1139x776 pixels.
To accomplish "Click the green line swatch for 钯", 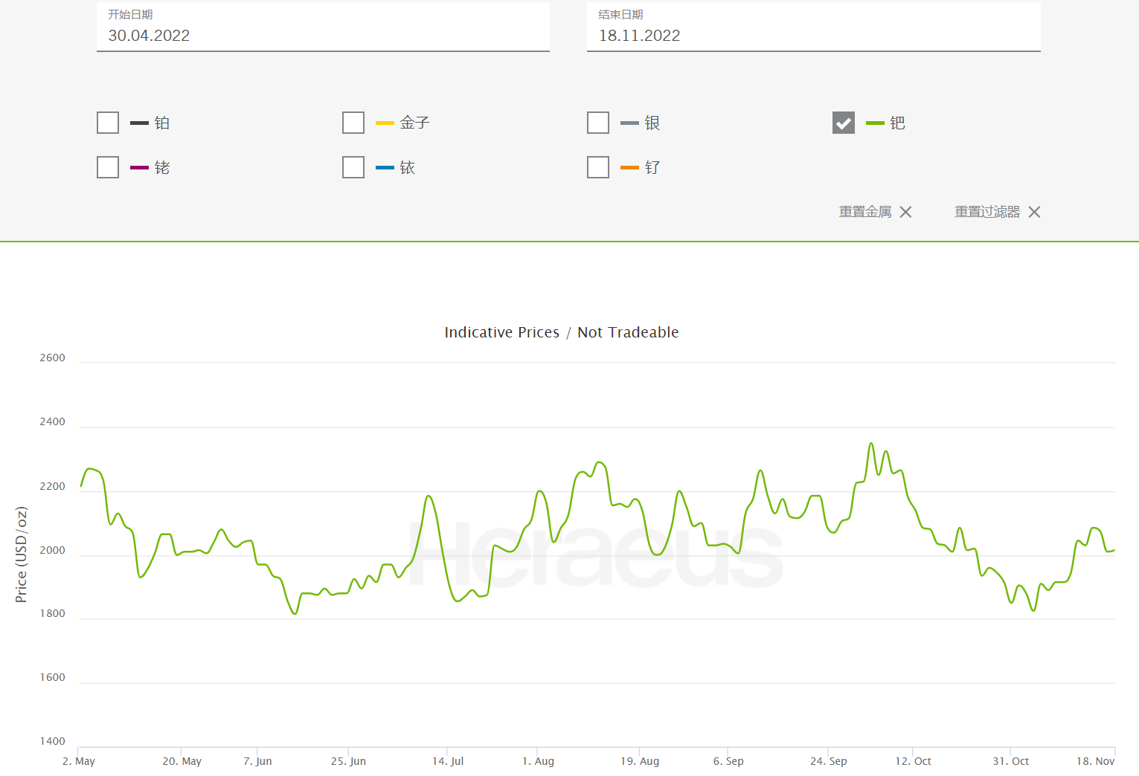I will 875,123.
